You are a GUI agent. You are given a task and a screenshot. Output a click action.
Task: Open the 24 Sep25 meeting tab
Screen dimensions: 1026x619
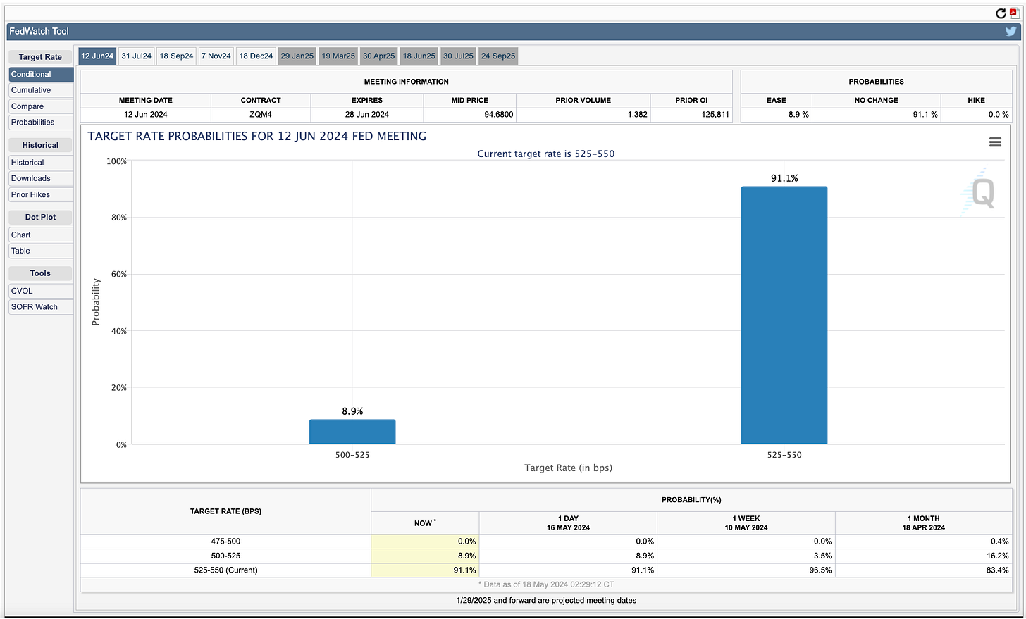point(498,56)
